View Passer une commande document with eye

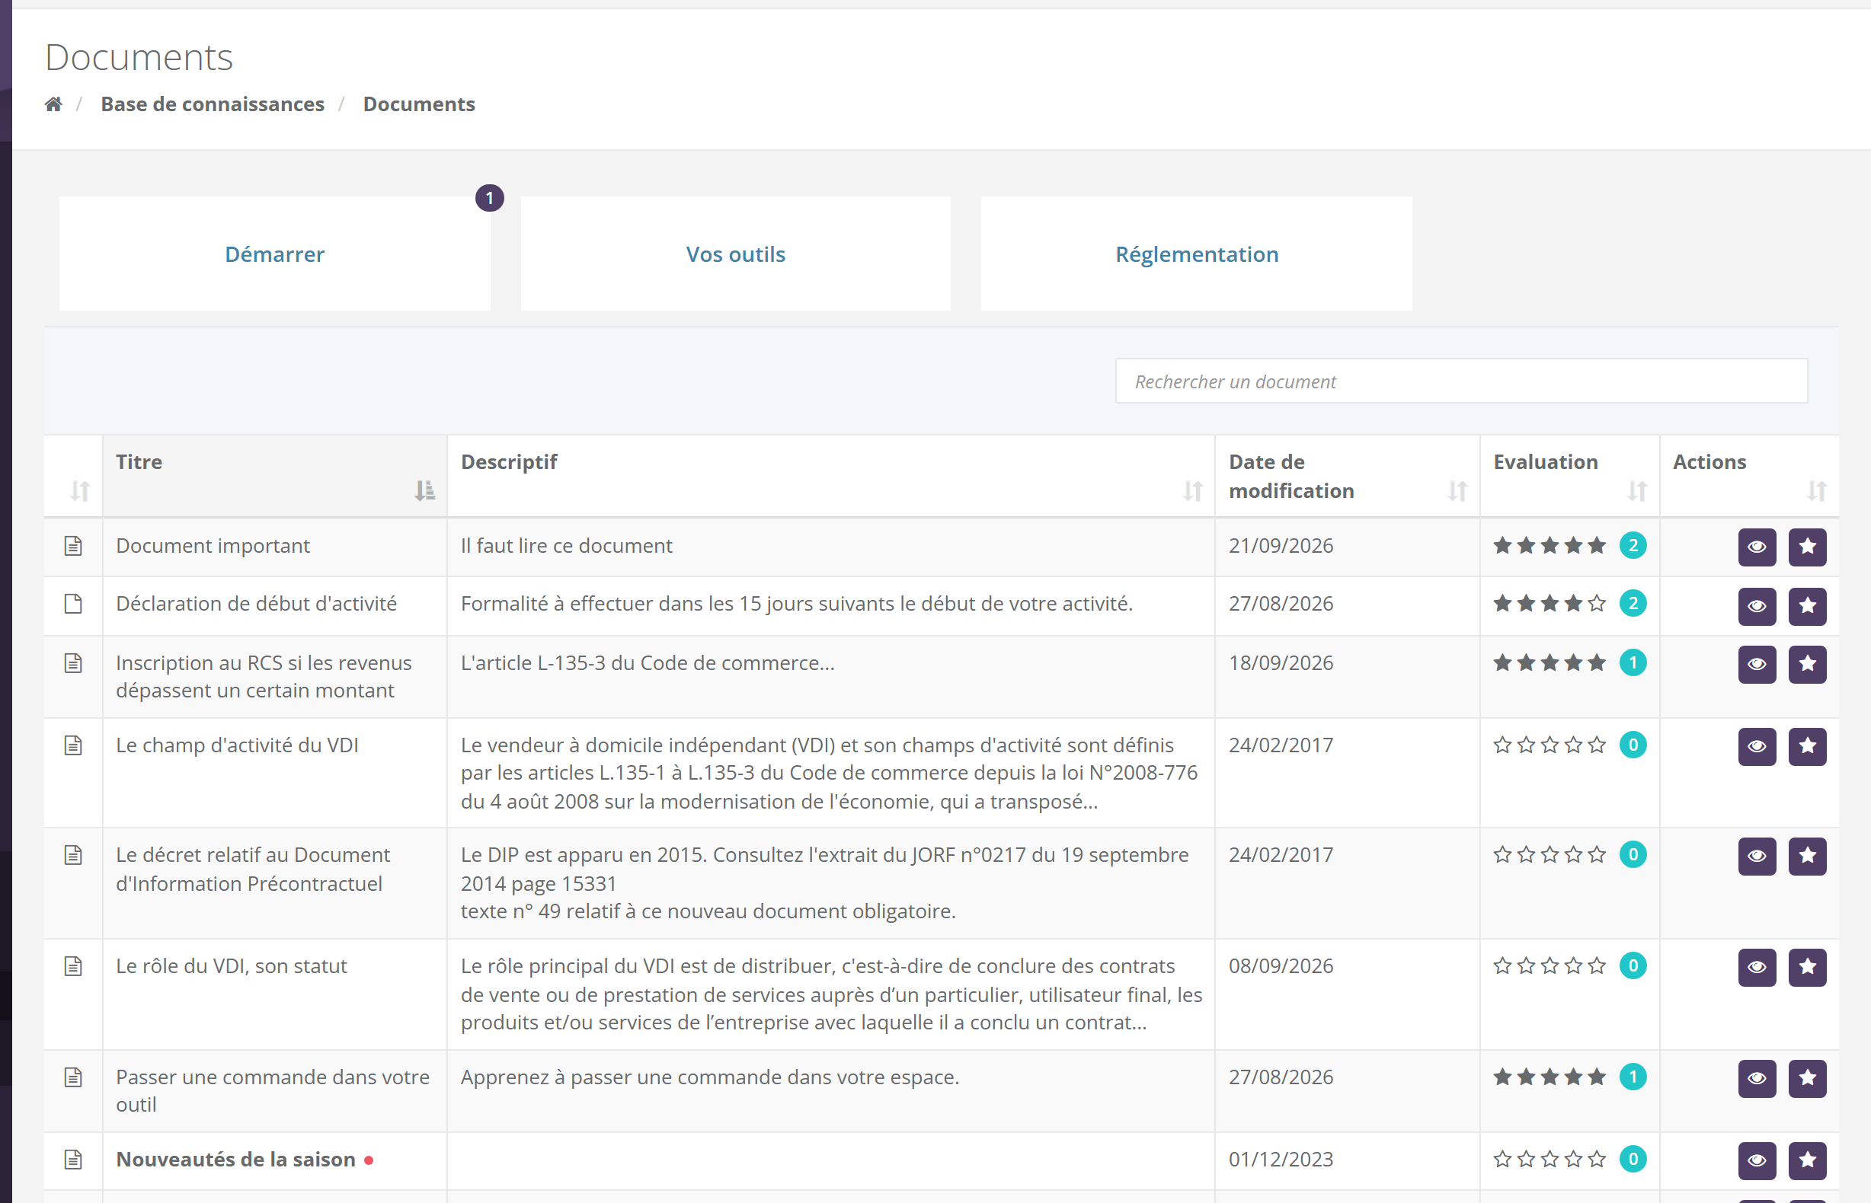point(1757,1078)
